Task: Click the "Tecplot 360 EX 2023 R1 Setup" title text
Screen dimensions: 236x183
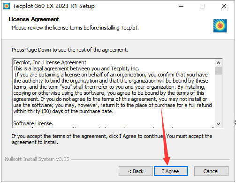Action: 53,6
